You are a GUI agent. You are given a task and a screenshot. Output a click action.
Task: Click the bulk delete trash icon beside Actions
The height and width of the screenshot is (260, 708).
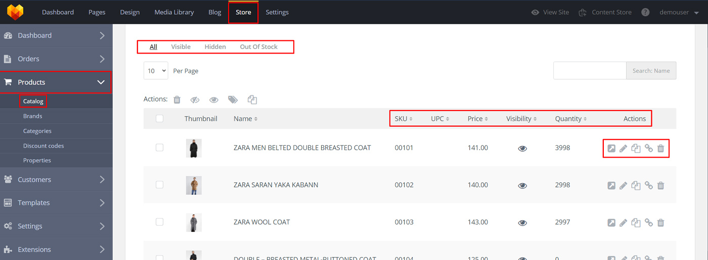177,100
